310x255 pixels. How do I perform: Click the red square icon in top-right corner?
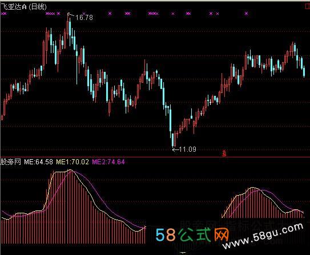(308, 7)
